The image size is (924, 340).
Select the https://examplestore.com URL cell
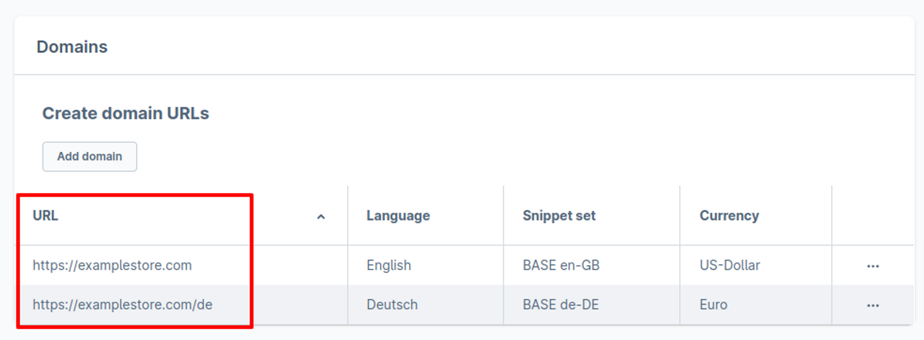112,265
